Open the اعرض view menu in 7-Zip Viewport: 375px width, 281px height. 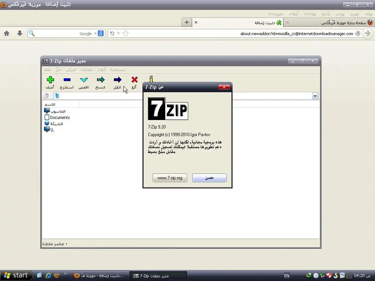point(71,70)
